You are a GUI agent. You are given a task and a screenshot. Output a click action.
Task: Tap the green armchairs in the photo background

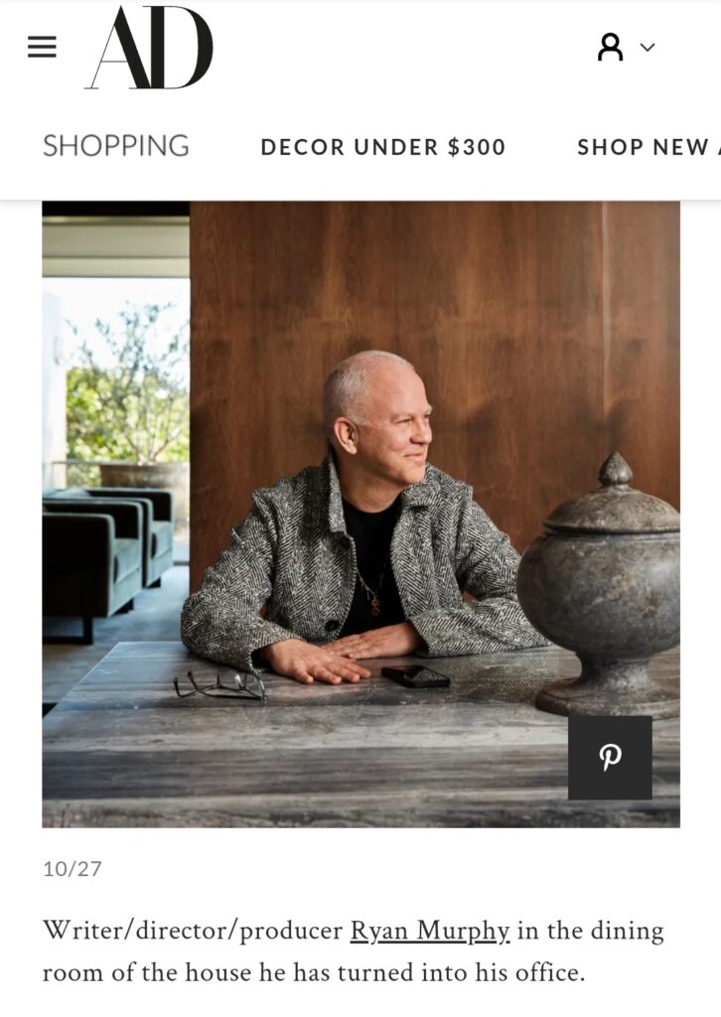107,551
